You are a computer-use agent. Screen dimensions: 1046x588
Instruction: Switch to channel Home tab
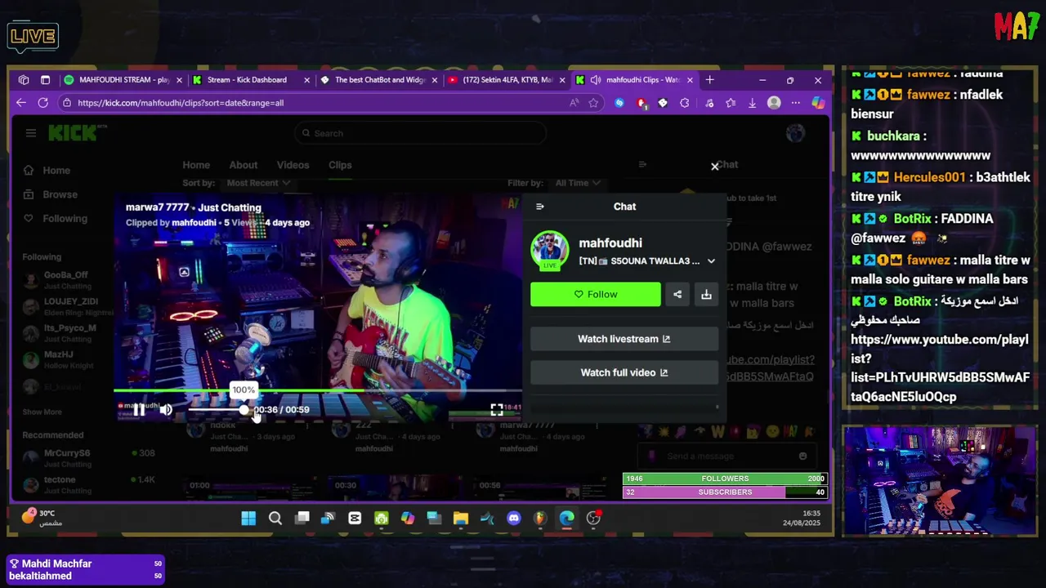coord(196,165)
